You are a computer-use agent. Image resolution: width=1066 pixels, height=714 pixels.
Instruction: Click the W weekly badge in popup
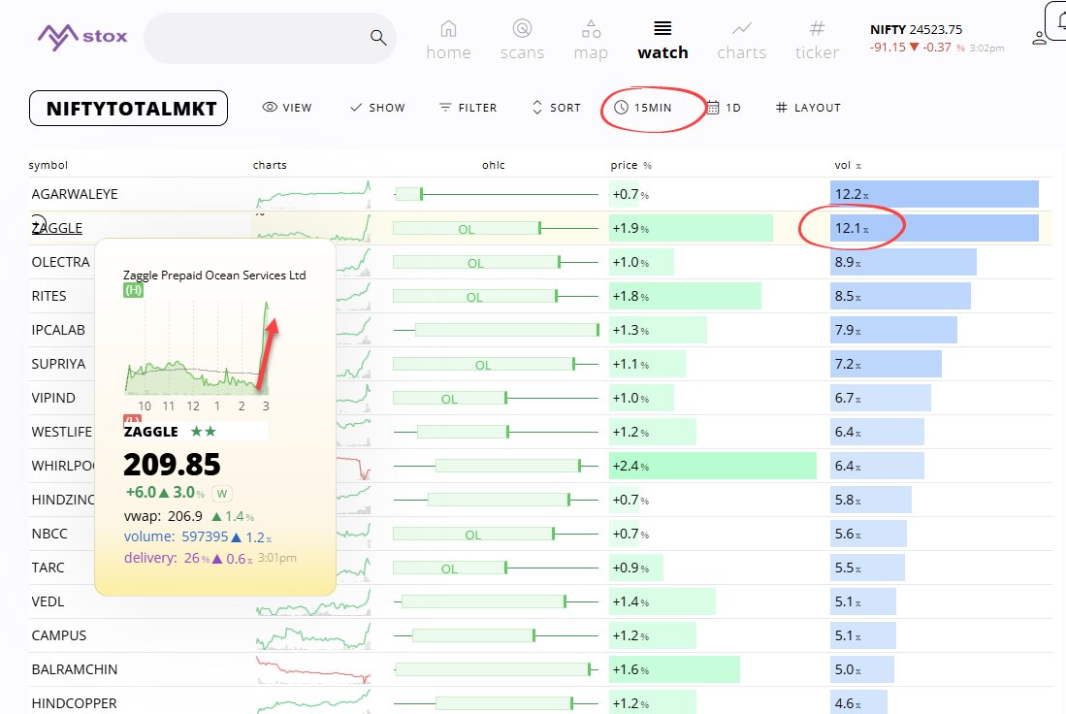click(x=221, y=494)
